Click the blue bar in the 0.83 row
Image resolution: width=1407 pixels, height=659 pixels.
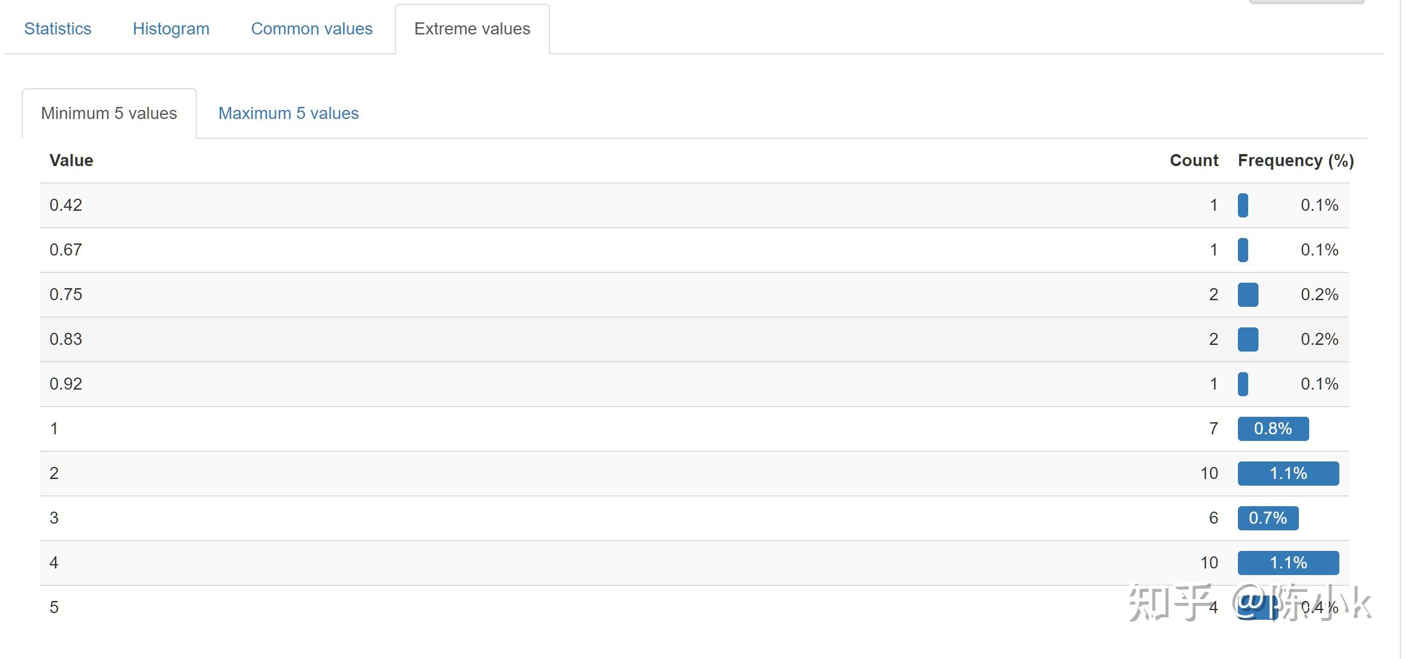tap(1248, 339)
